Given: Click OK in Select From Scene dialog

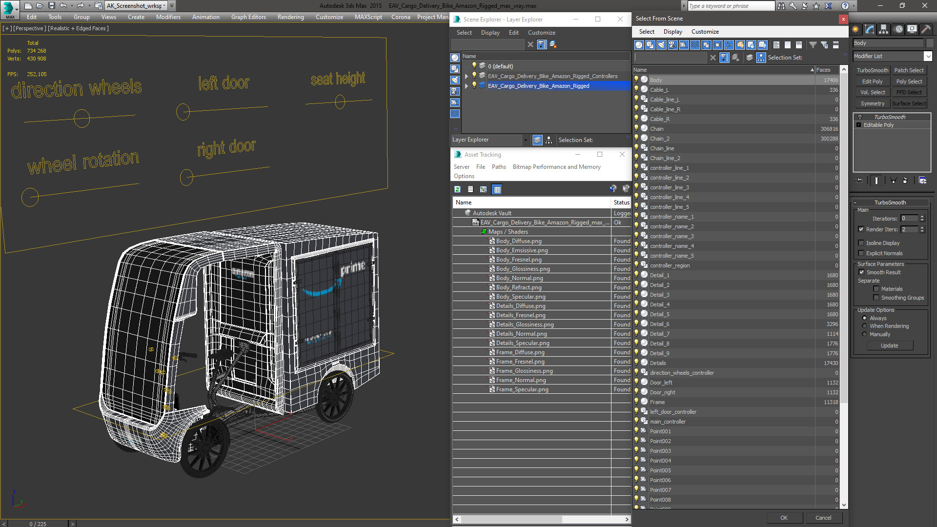Looking at the screenshot, I should pos(784,518).
